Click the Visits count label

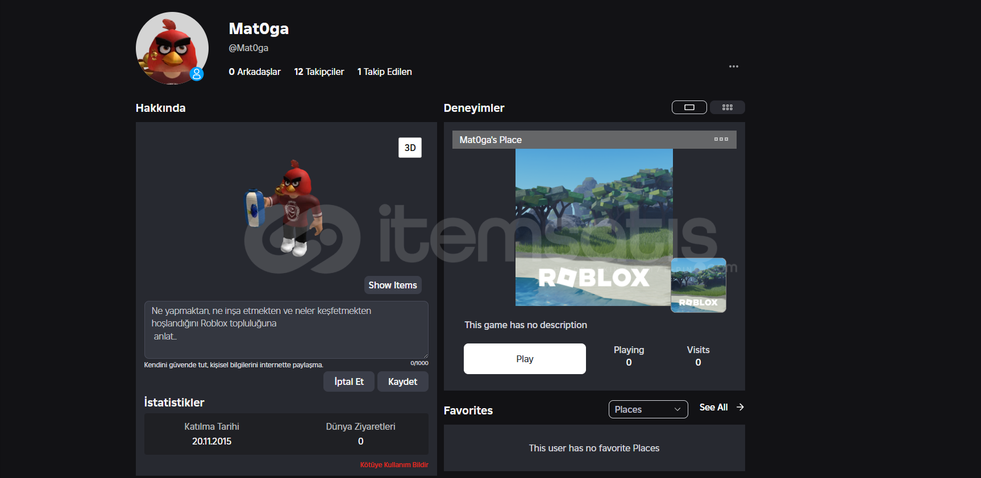click(x=698, y=350)
